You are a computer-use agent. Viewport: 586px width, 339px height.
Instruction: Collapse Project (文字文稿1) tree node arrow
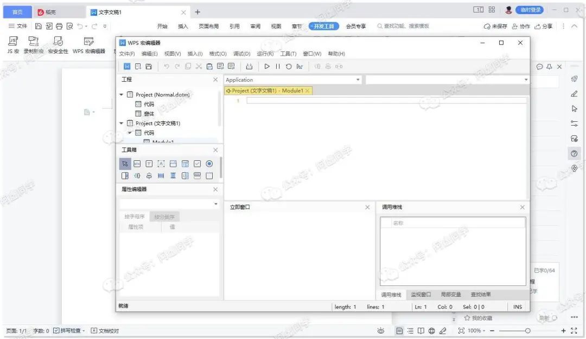[121, 123]
